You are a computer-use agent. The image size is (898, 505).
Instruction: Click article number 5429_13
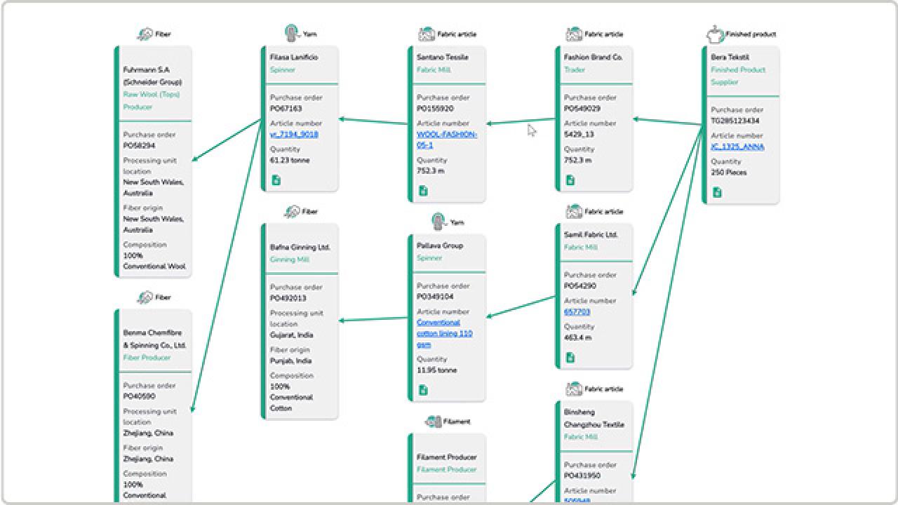tap(579, 134)
